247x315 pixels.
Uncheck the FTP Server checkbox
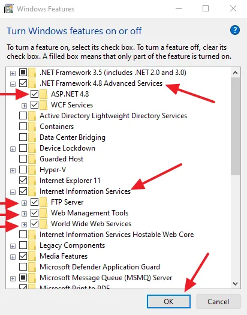coord(35,202)
